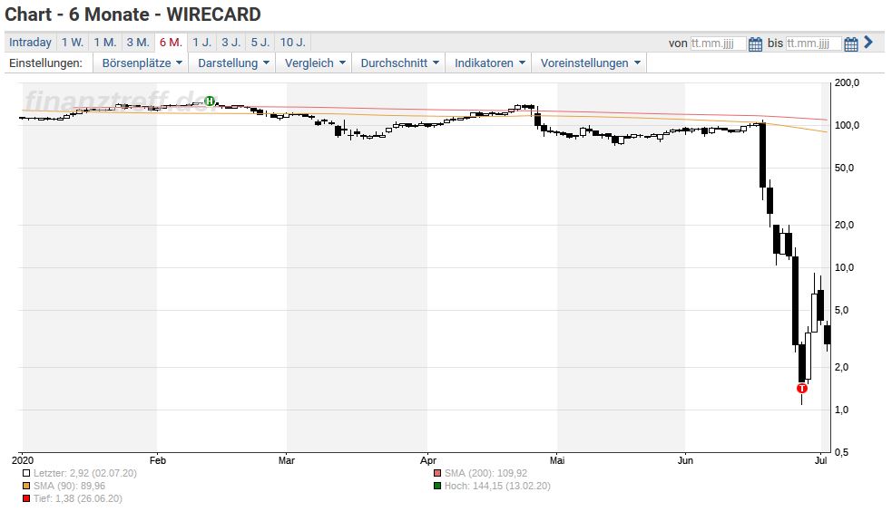Click the 'Jul' x-axis label
The height and width of the screenshot is (521, 892).
point(820,460)
